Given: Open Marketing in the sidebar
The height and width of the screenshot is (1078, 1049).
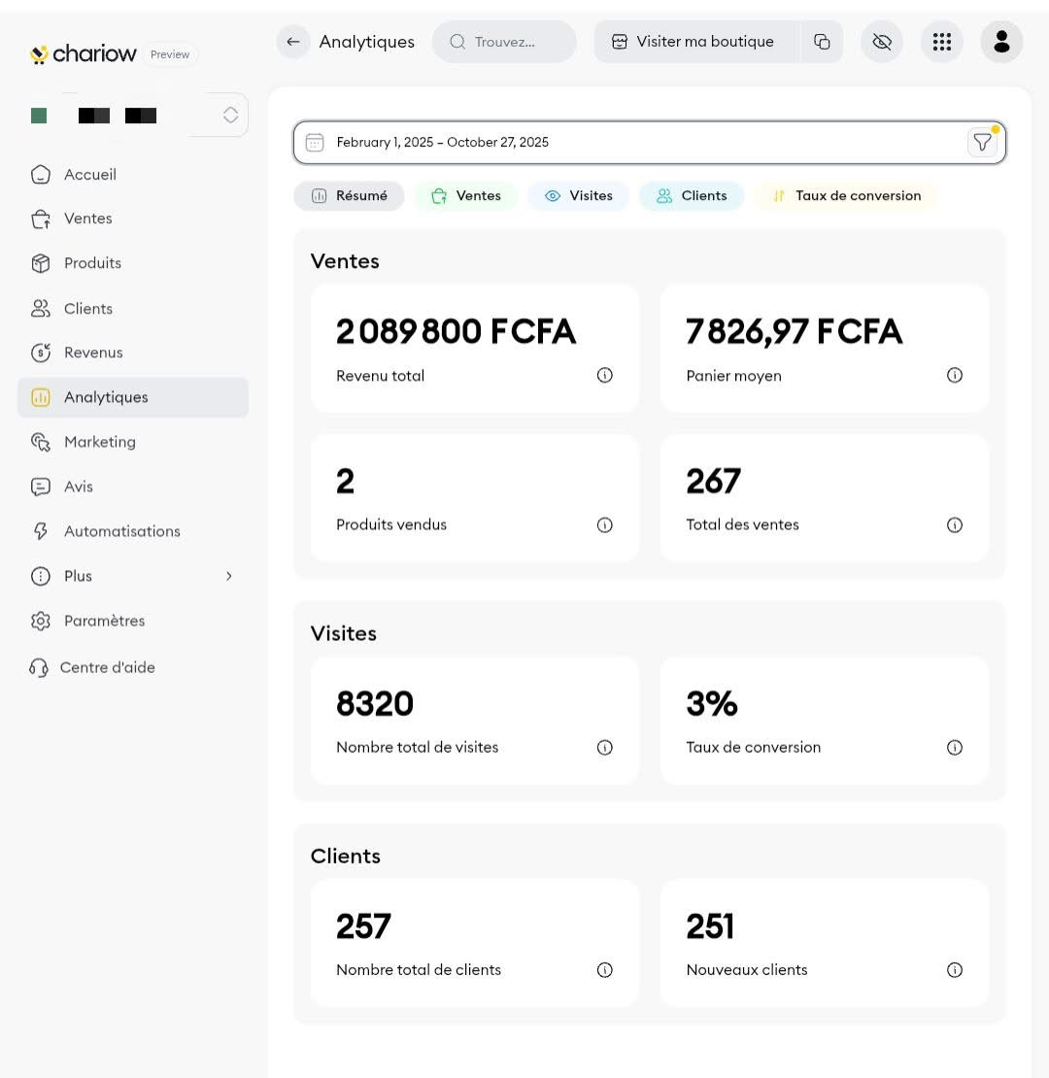Looking at the screenshot, I should click(x=99, y=442).
